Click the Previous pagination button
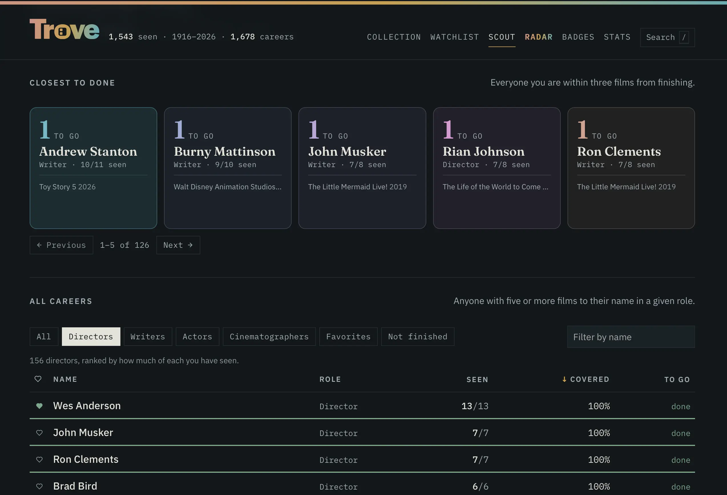Viewport: 727px width, 495px height. pyautogui.click(x=61, y=245)
